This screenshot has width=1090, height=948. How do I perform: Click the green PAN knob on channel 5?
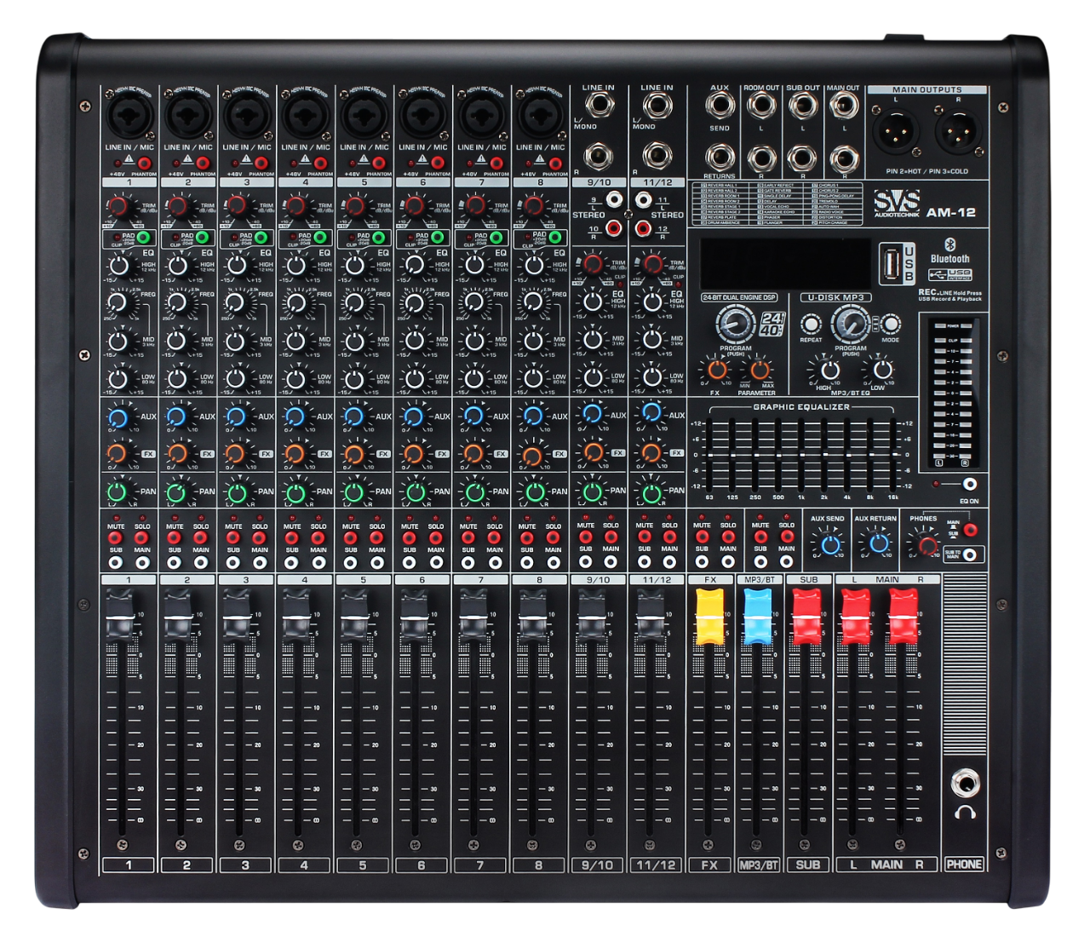point(354,491)
